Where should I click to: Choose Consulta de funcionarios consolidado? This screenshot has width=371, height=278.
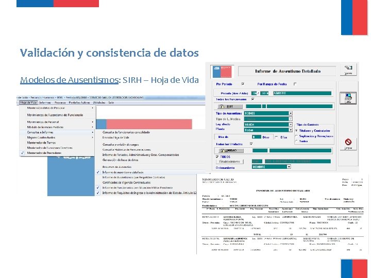tap(126, 132)
